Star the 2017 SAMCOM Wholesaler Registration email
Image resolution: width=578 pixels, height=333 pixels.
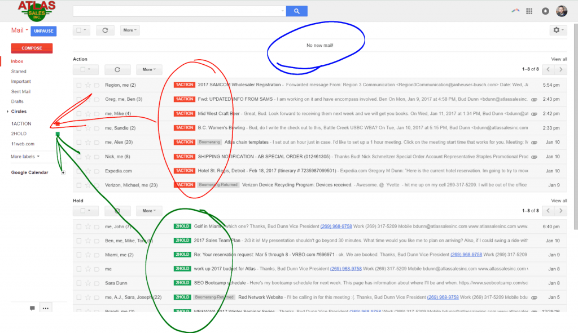click(87, 85)
